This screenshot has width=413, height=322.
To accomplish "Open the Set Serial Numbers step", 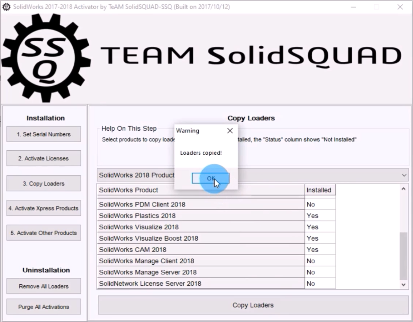I will coord(44,134).
